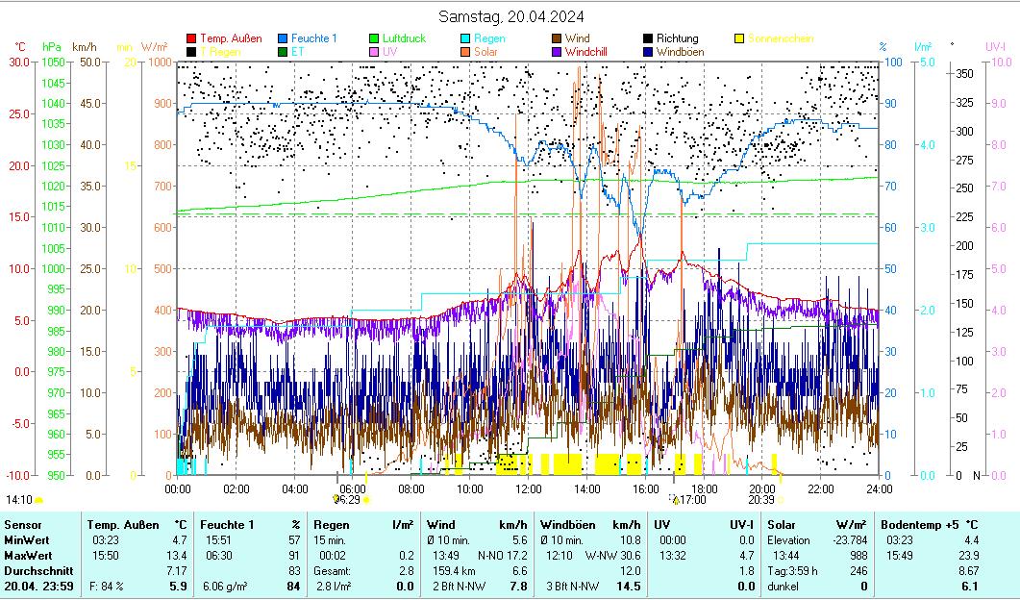The image size is (1020, 600).
Task: Click the 06:29 sunrise marker
Action: click(346, 500)
